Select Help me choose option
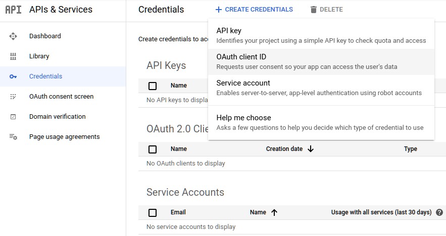The height and width of the screenshot is (236, 446). coord(321,123)
